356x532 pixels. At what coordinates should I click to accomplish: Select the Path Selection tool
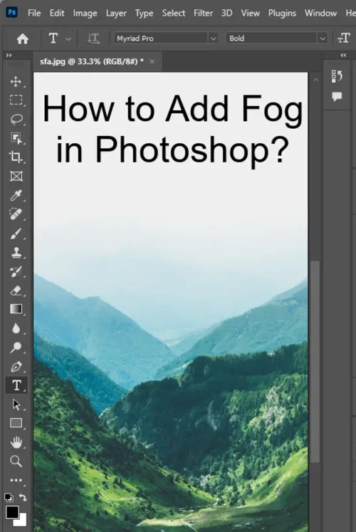[x=16, y=405]
